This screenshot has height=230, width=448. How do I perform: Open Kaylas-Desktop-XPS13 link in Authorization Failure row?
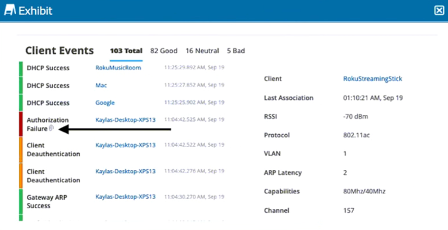point(125,120)
